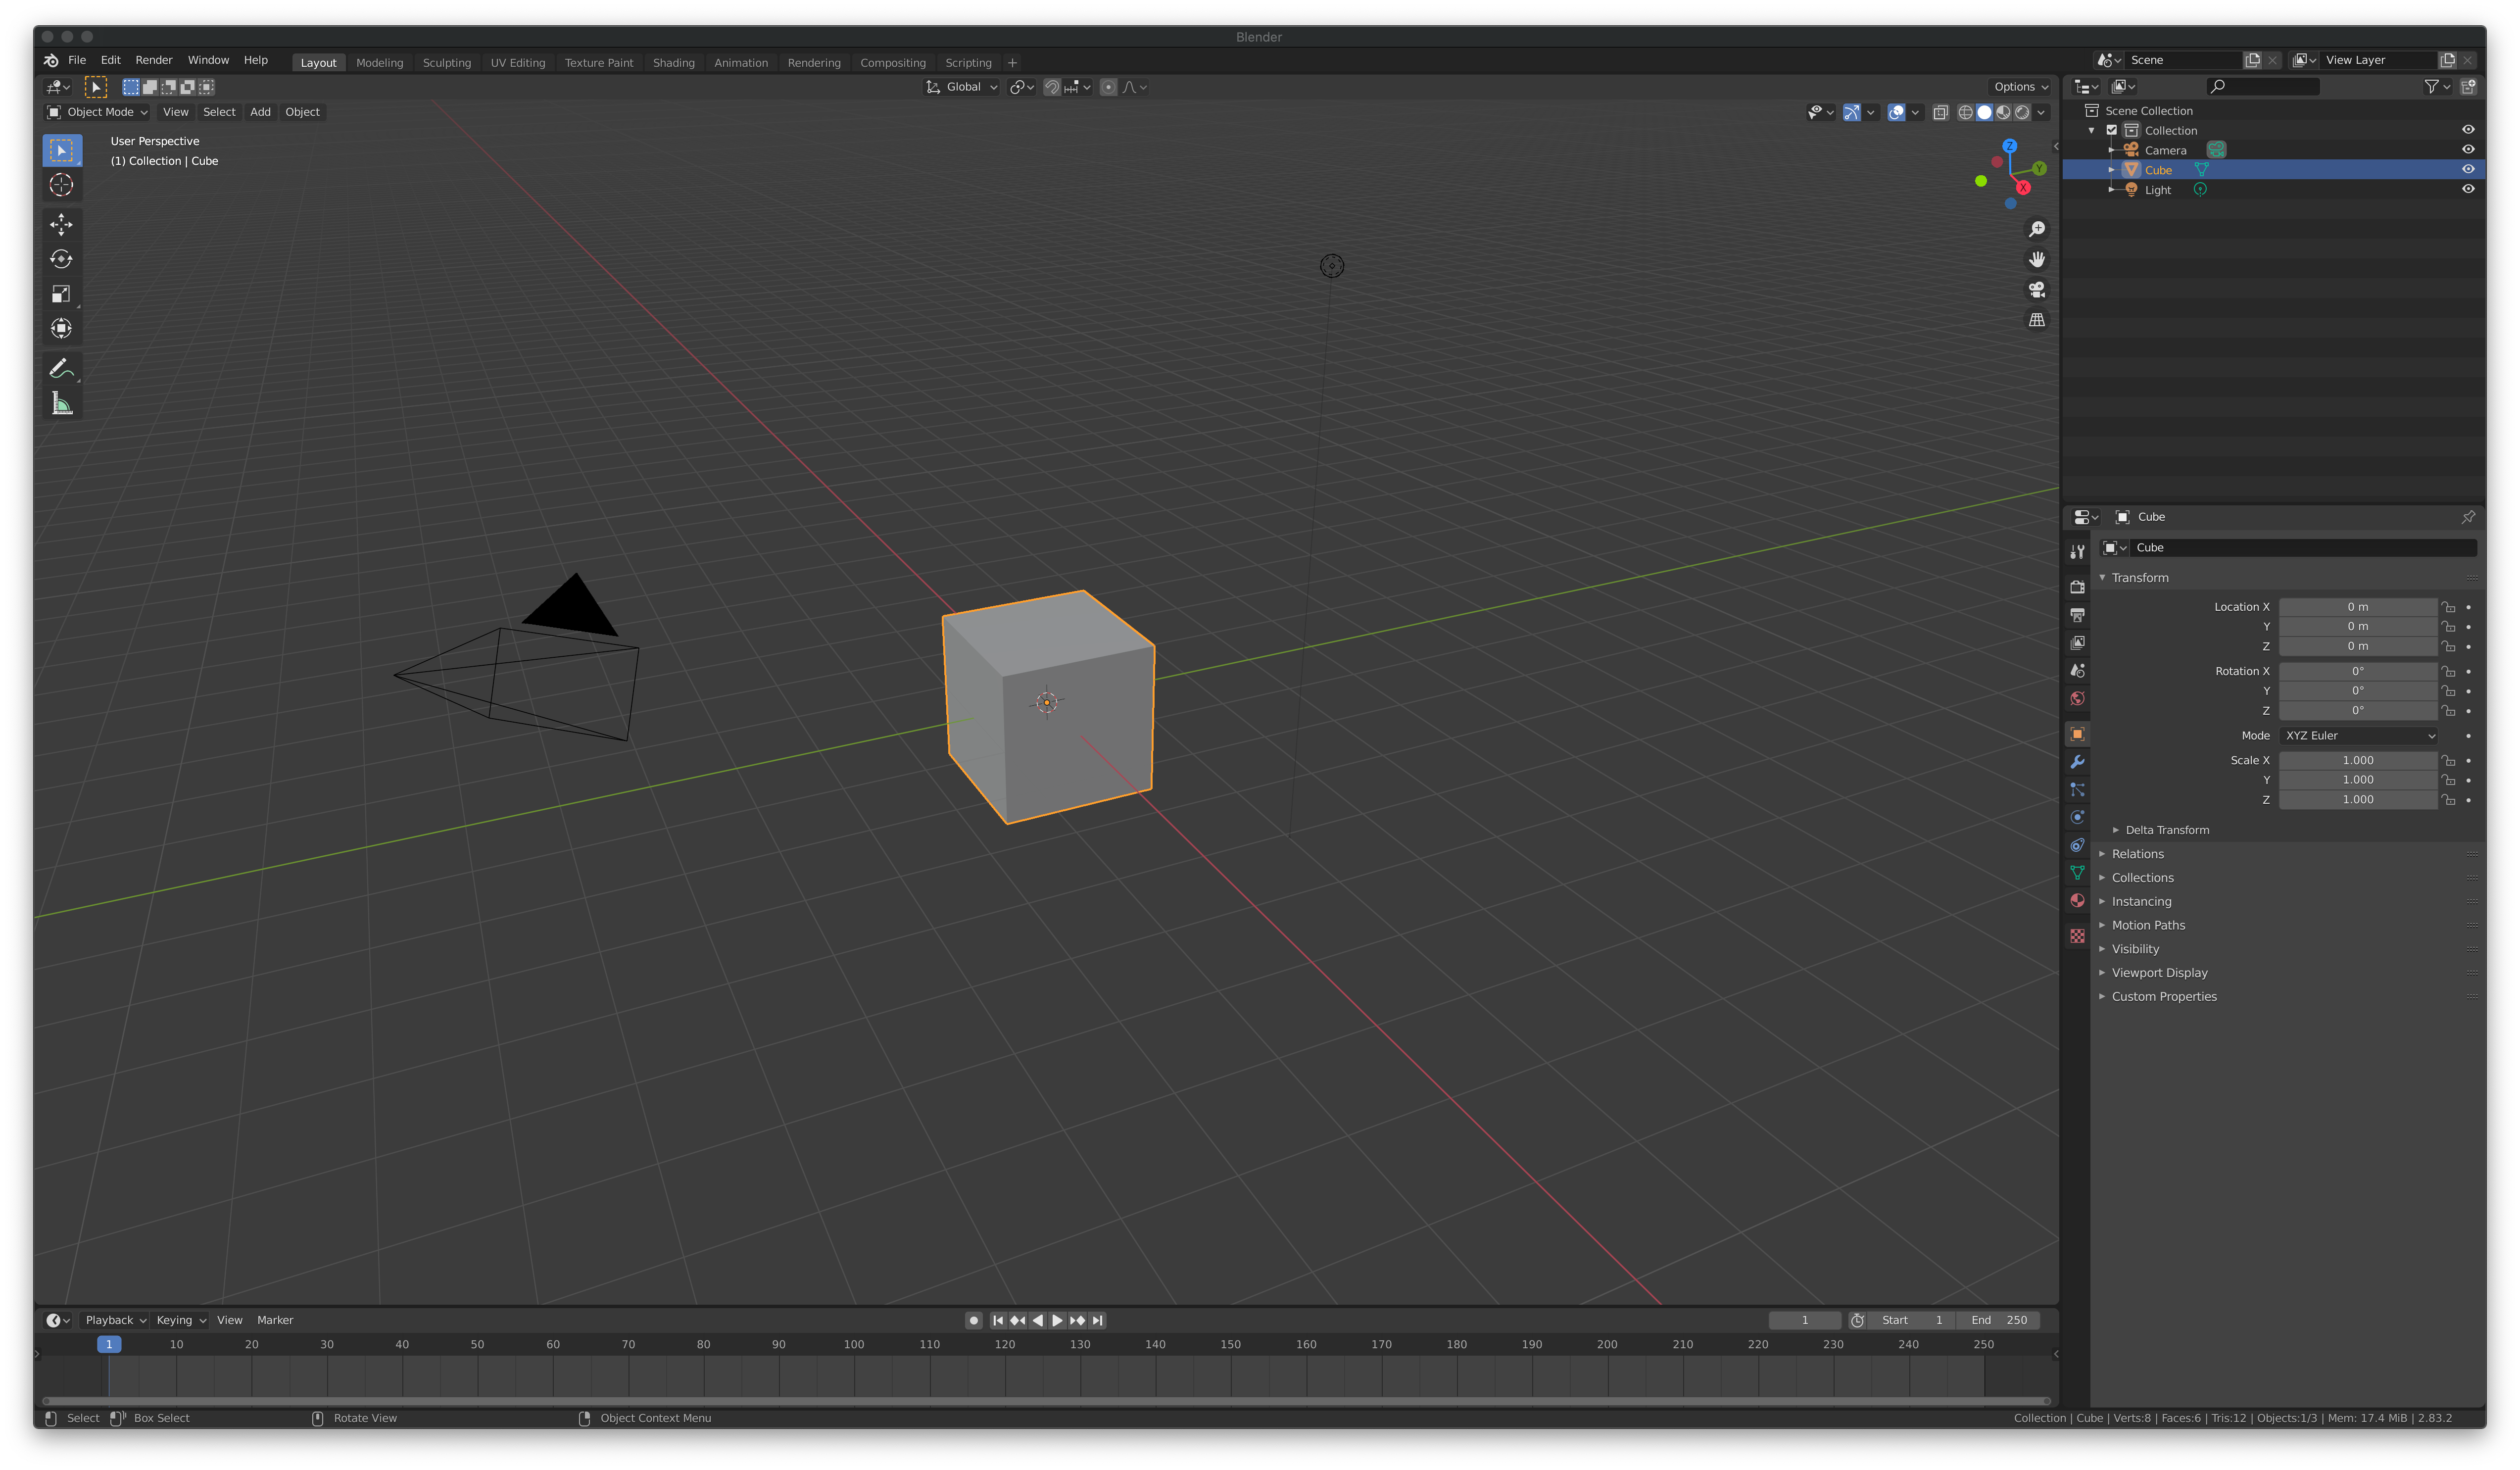Viewport: 2520px width, 1470px height.
Task: Expand the Viewport Display panel
Action: 2159,973
